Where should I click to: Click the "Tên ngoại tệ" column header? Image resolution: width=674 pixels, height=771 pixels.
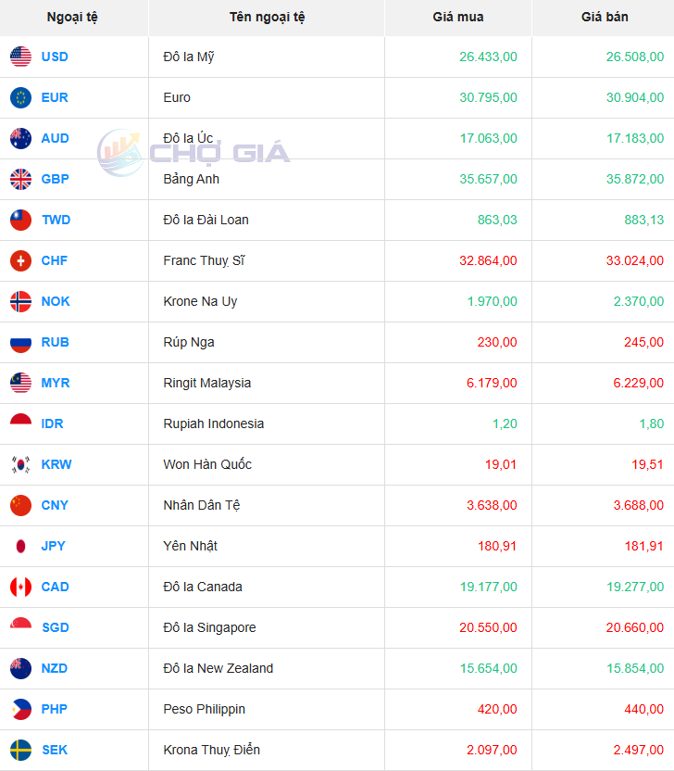[x=267, y=17]
